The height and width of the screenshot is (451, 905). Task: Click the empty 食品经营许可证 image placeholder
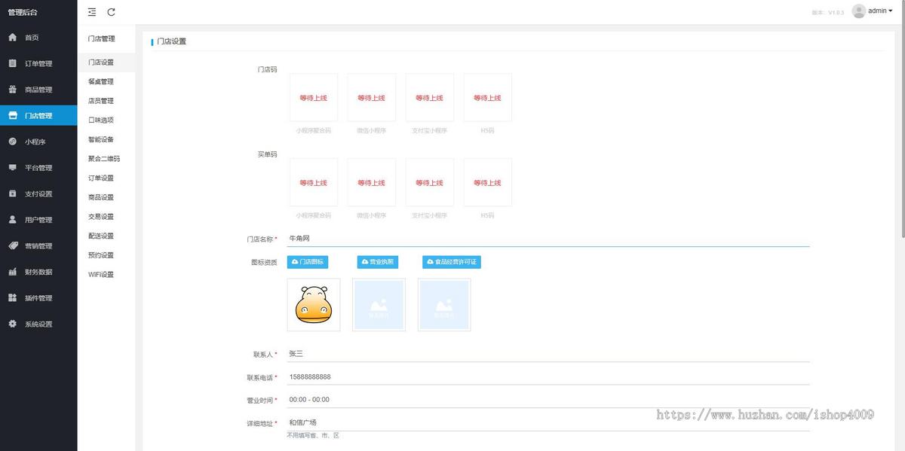[444, 305]
